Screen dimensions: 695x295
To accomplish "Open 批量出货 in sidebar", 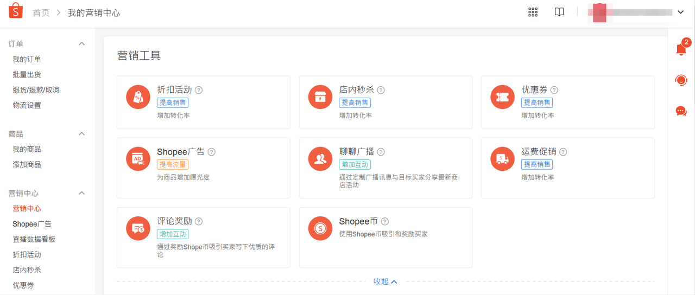I will [x=27, y=74].
